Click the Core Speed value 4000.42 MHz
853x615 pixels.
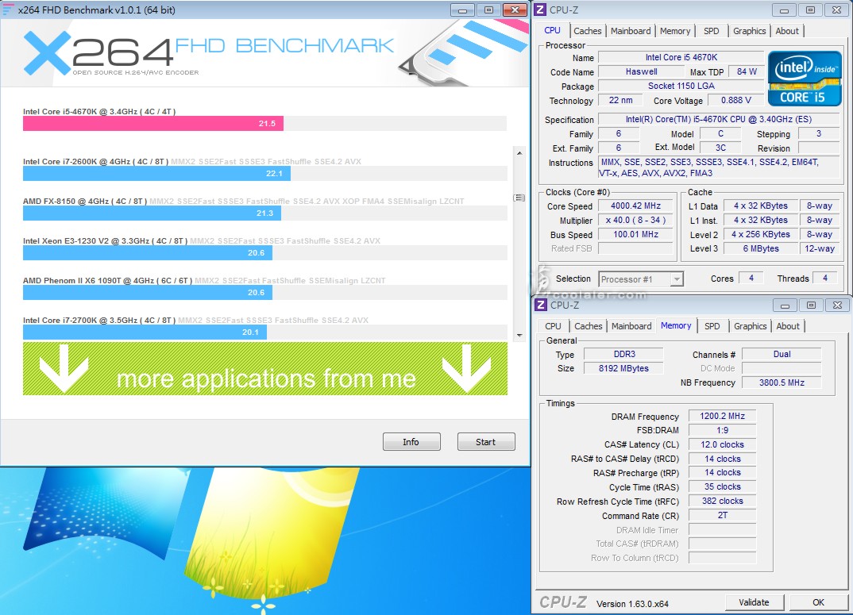pyautogui.click(x=635, y=206)
